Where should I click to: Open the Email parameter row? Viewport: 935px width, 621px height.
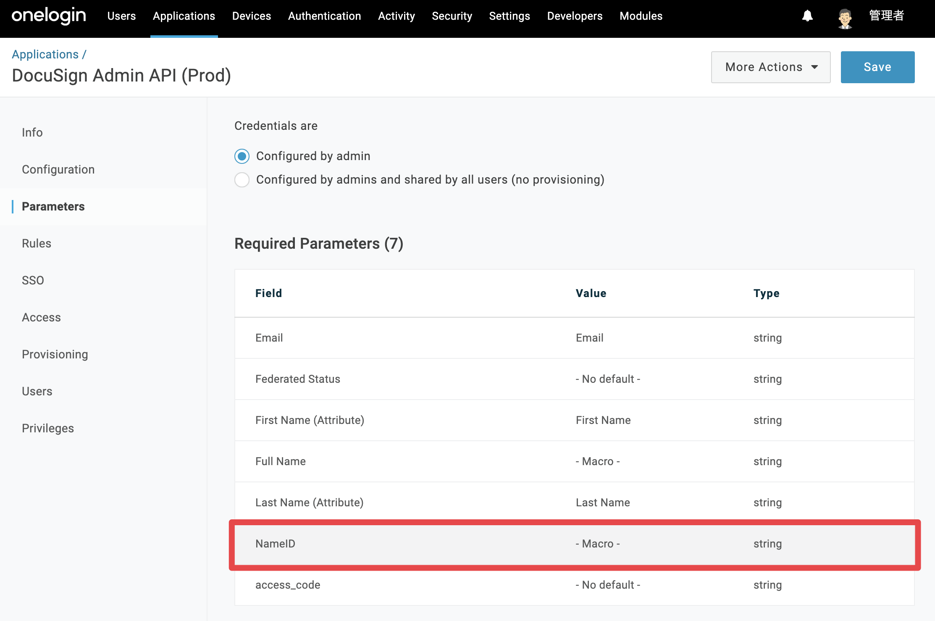(575, 338)
